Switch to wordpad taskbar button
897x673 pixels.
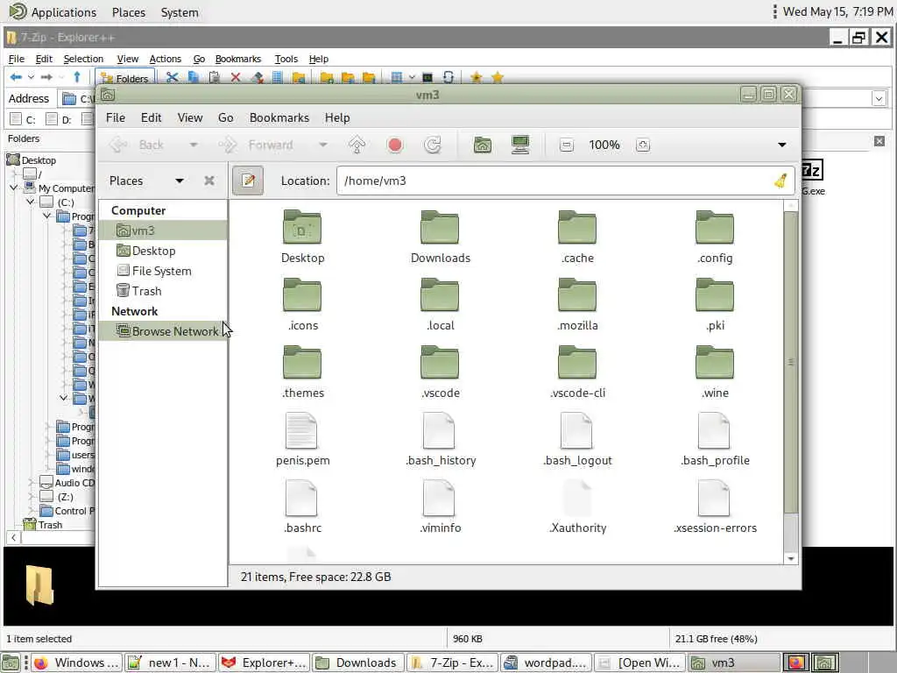click(x=546, y=662)
